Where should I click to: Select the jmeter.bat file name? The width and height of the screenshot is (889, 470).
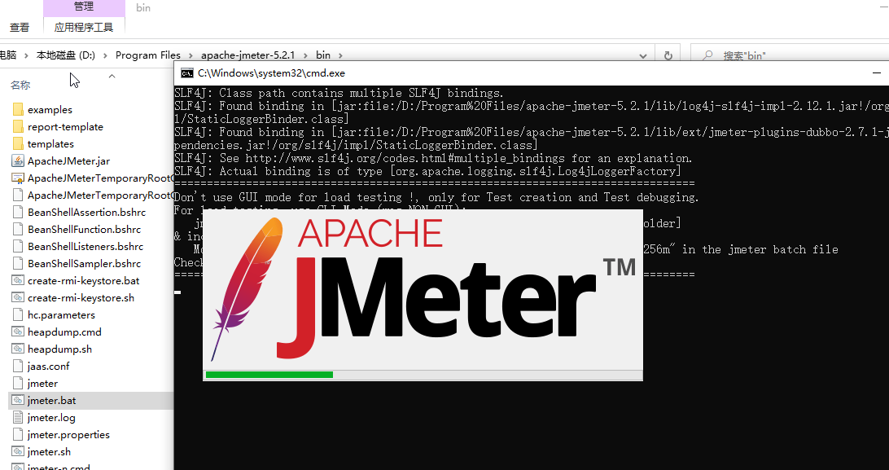51,400
